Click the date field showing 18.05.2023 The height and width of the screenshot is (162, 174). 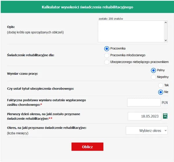pyautogui.click(x=144, y=116)
